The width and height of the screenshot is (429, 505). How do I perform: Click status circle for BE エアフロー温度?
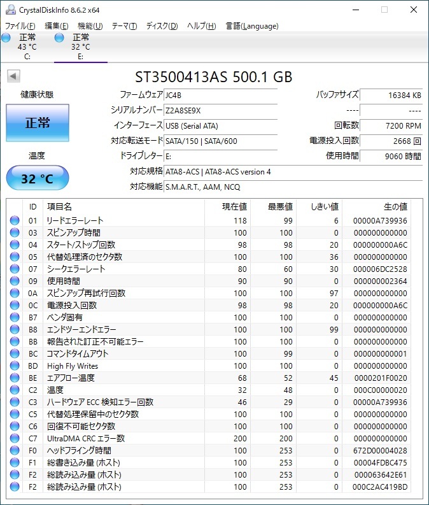15,378
